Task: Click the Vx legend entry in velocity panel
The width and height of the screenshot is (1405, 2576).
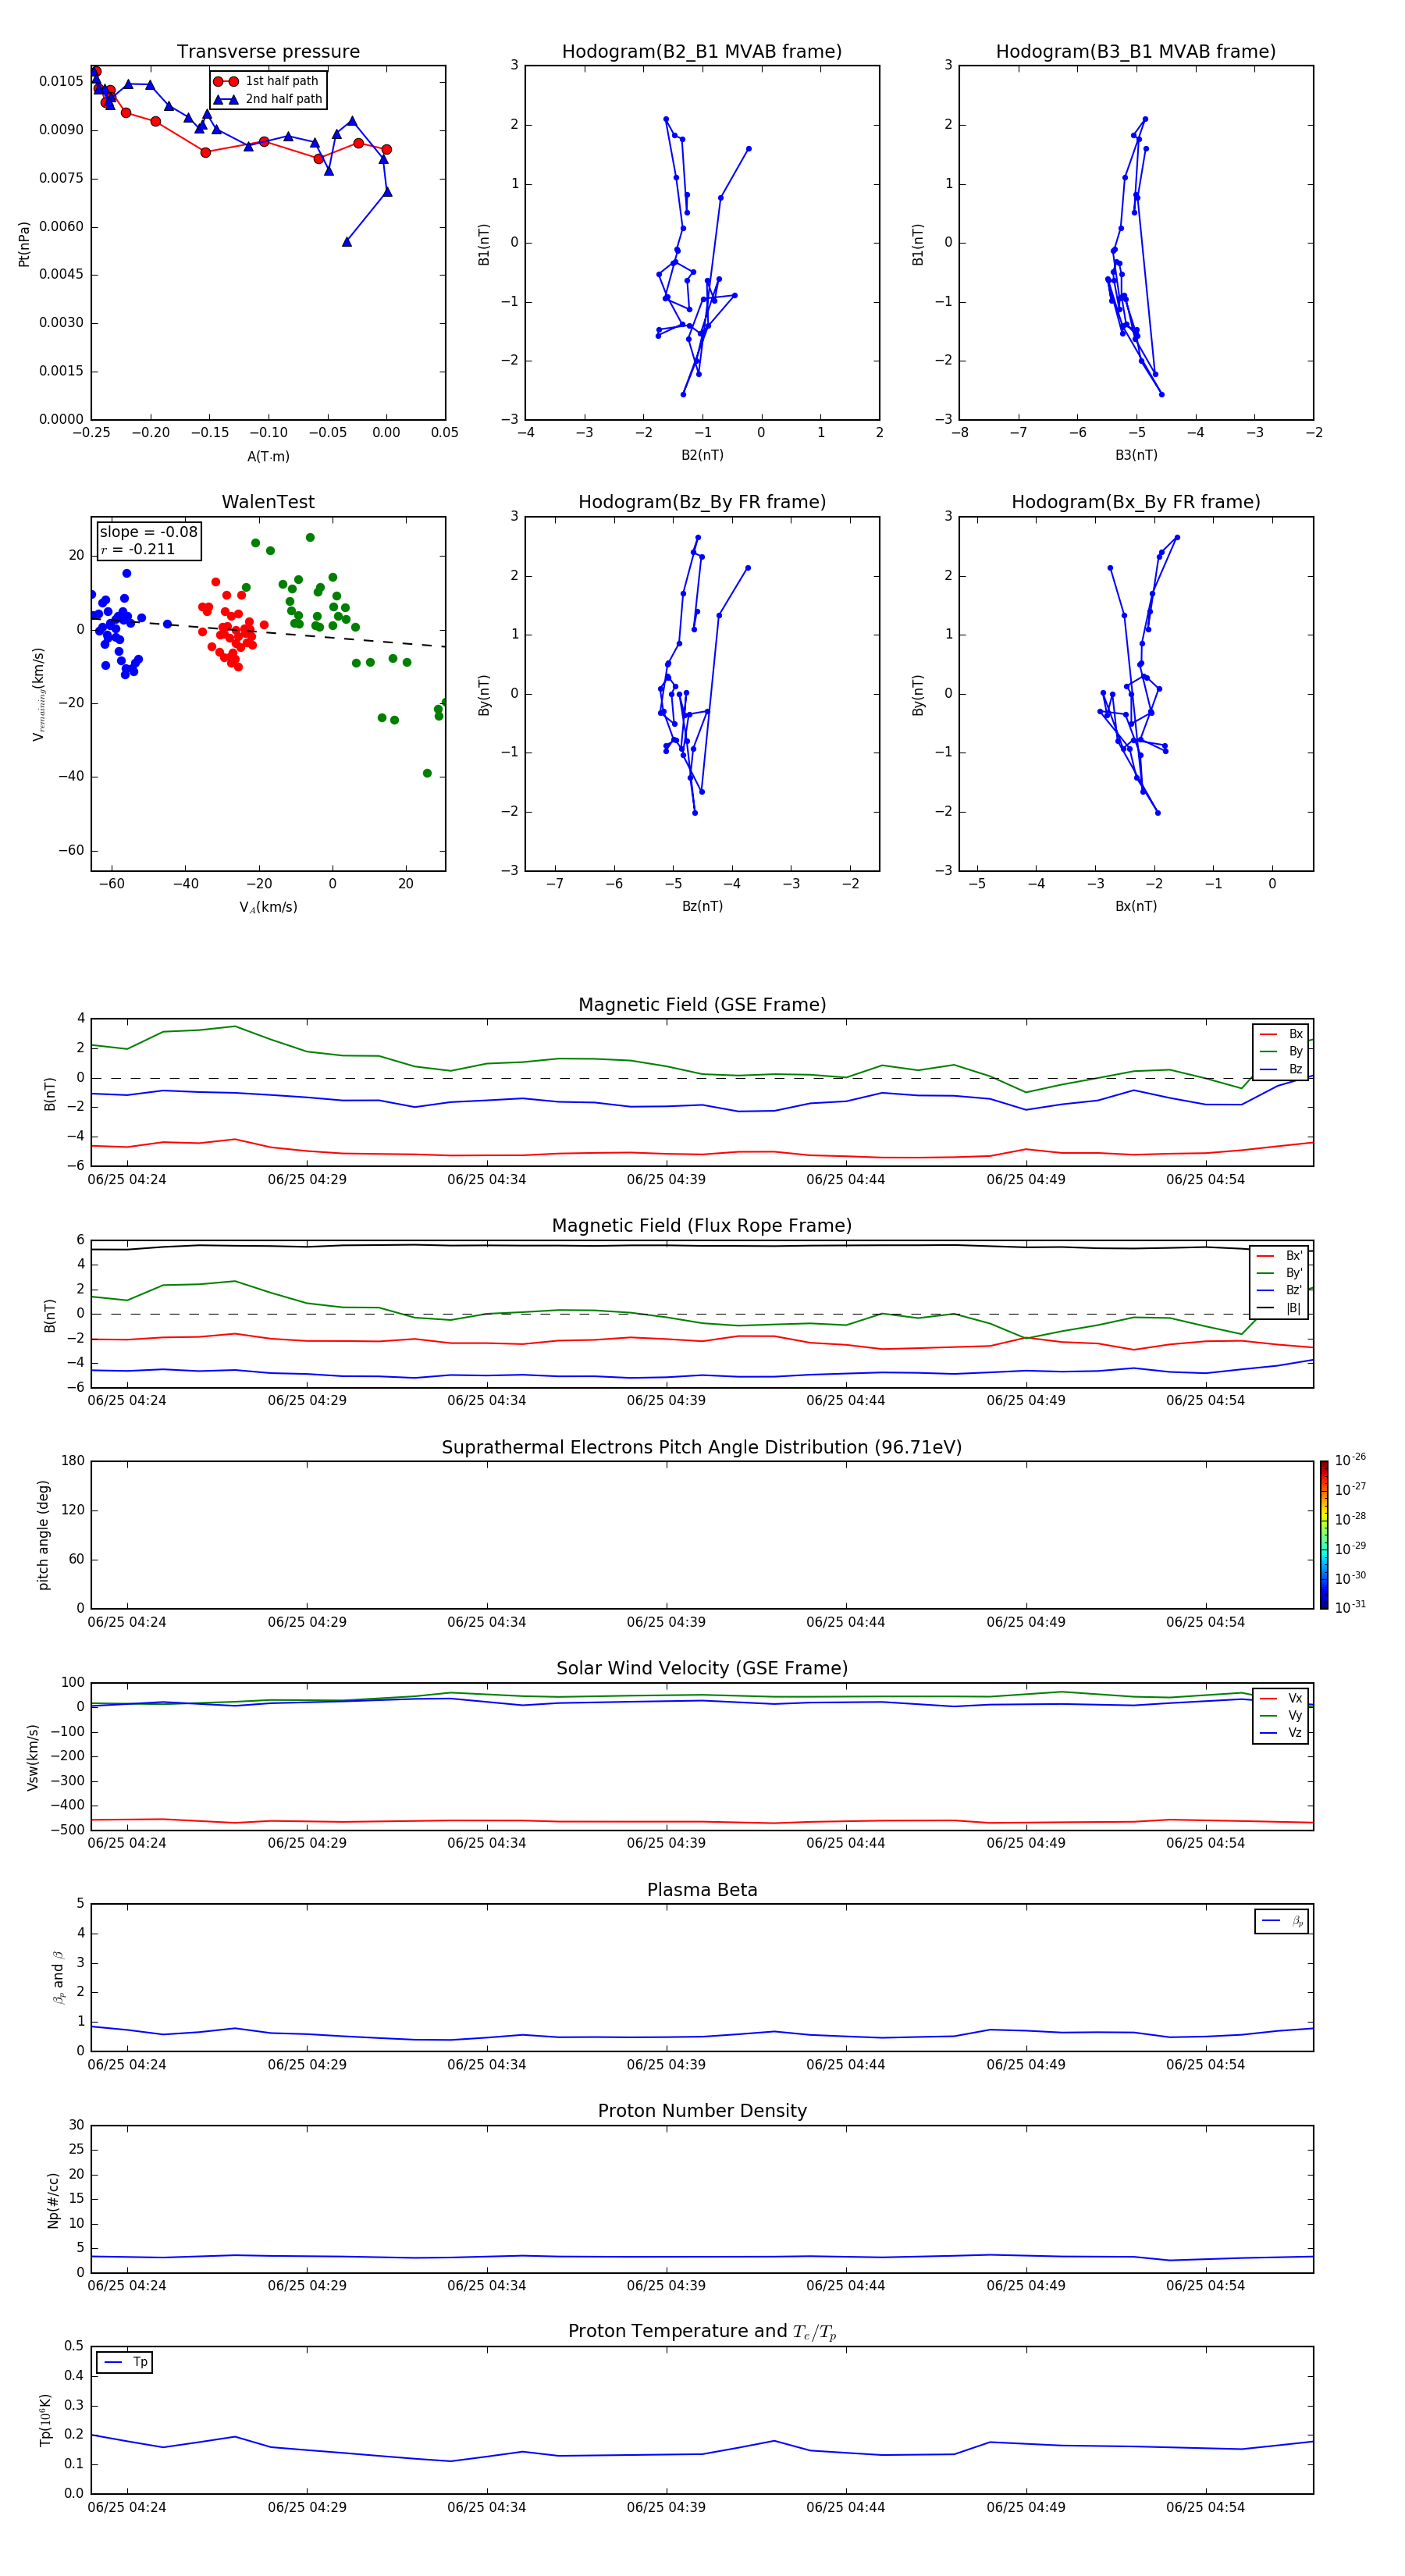Action: 1281,1698
